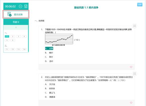The height and width of the screenshot is (106, 146).
Task: Jump to sub-question 7.4 in answer card
Action: [x=24, y=49]
